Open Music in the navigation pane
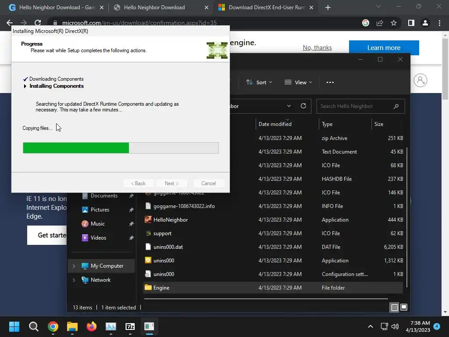The height and width of the screenshot is (337, 449). point(97,224)
